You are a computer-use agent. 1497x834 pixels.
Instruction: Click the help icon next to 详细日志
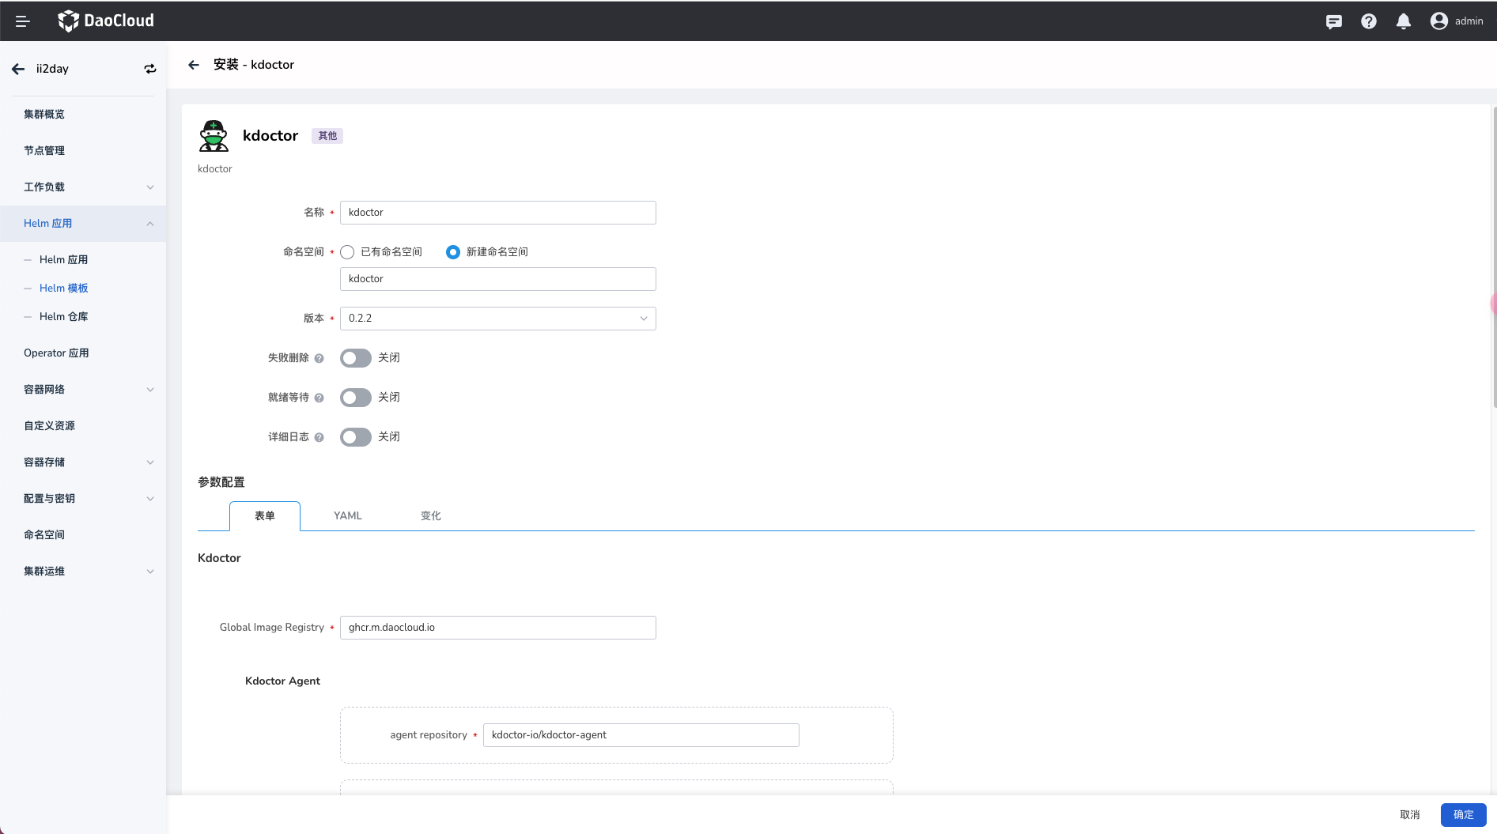click(x=319, y=437)
